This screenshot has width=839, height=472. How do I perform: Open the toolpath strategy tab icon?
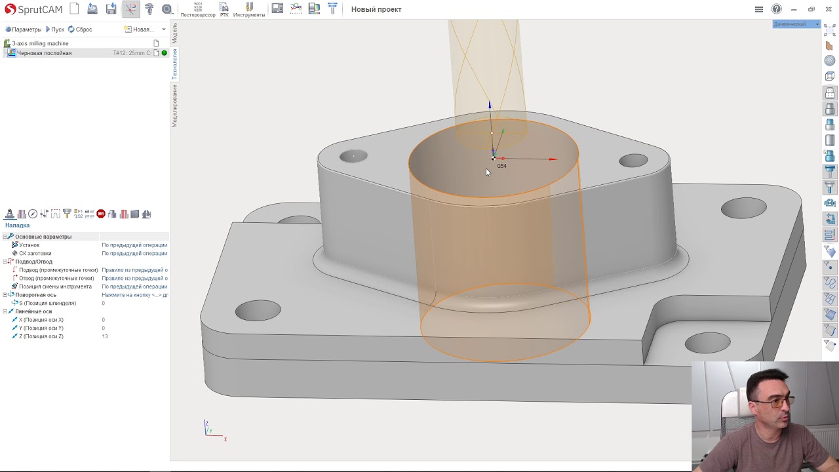(56, 214)
